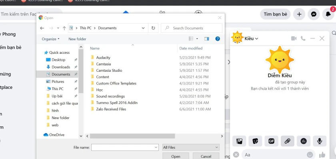Start a voice call in chat
Screen dimensions: 336x159
[303, 38]
